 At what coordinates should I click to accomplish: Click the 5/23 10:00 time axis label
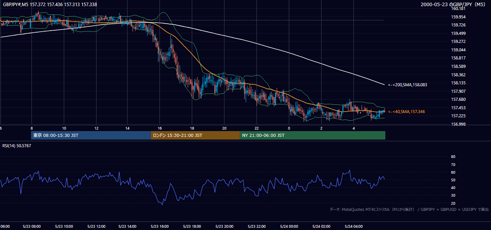[x=64, y=227]
